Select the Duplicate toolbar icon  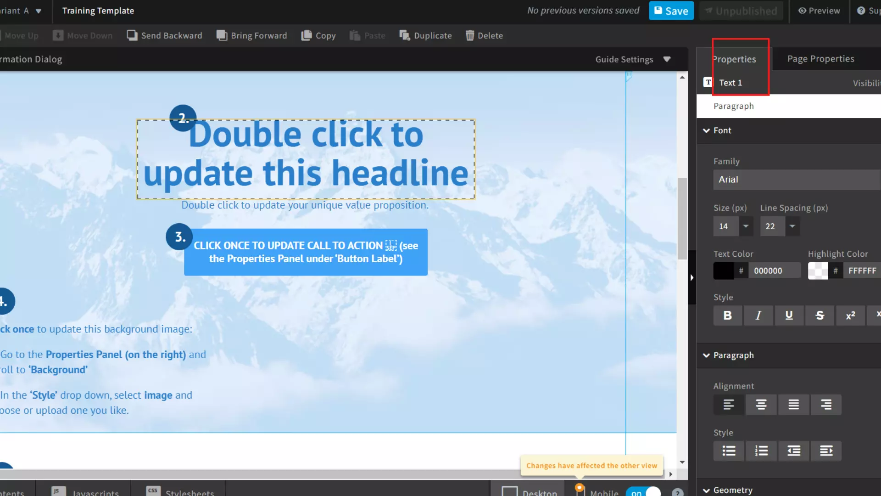[425, 35]
